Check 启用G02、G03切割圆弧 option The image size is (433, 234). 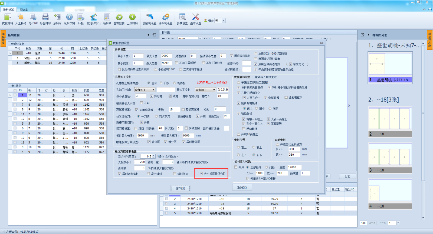coord(256,54)
